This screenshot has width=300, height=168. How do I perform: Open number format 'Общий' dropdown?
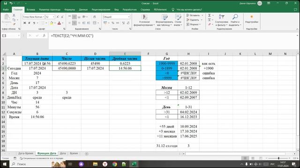129,17
